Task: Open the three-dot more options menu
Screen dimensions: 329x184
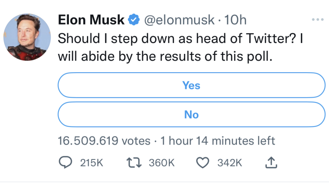Action: pyautogui.click(x=317, y=20)
